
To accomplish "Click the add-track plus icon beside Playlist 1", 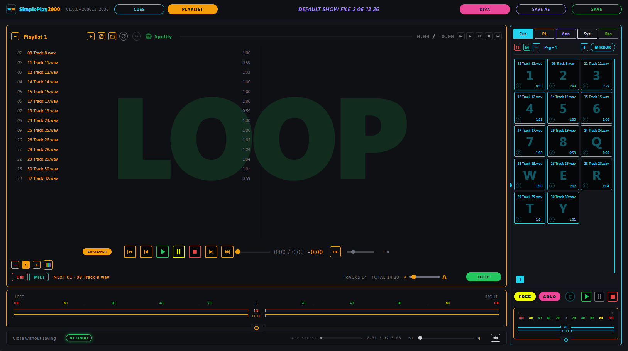I will [x=91, y=36].
